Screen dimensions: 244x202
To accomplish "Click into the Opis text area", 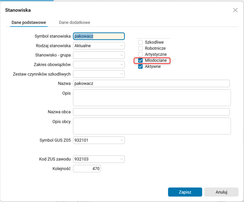I will coord(152,98).
